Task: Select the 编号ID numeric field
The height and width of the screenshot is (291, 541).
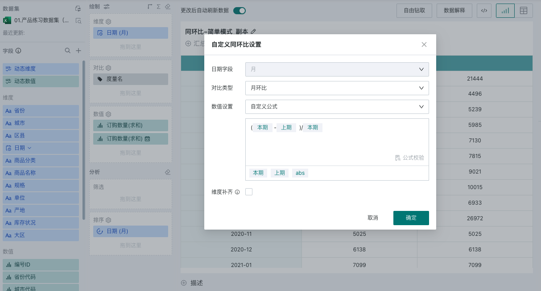Action: coord(41,265)
